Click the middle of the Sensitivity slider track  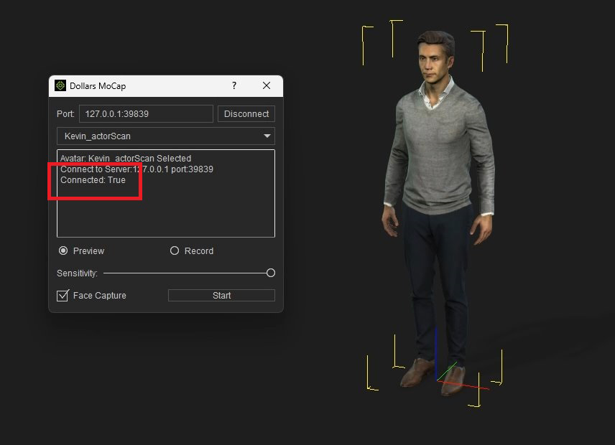point(187,273)
